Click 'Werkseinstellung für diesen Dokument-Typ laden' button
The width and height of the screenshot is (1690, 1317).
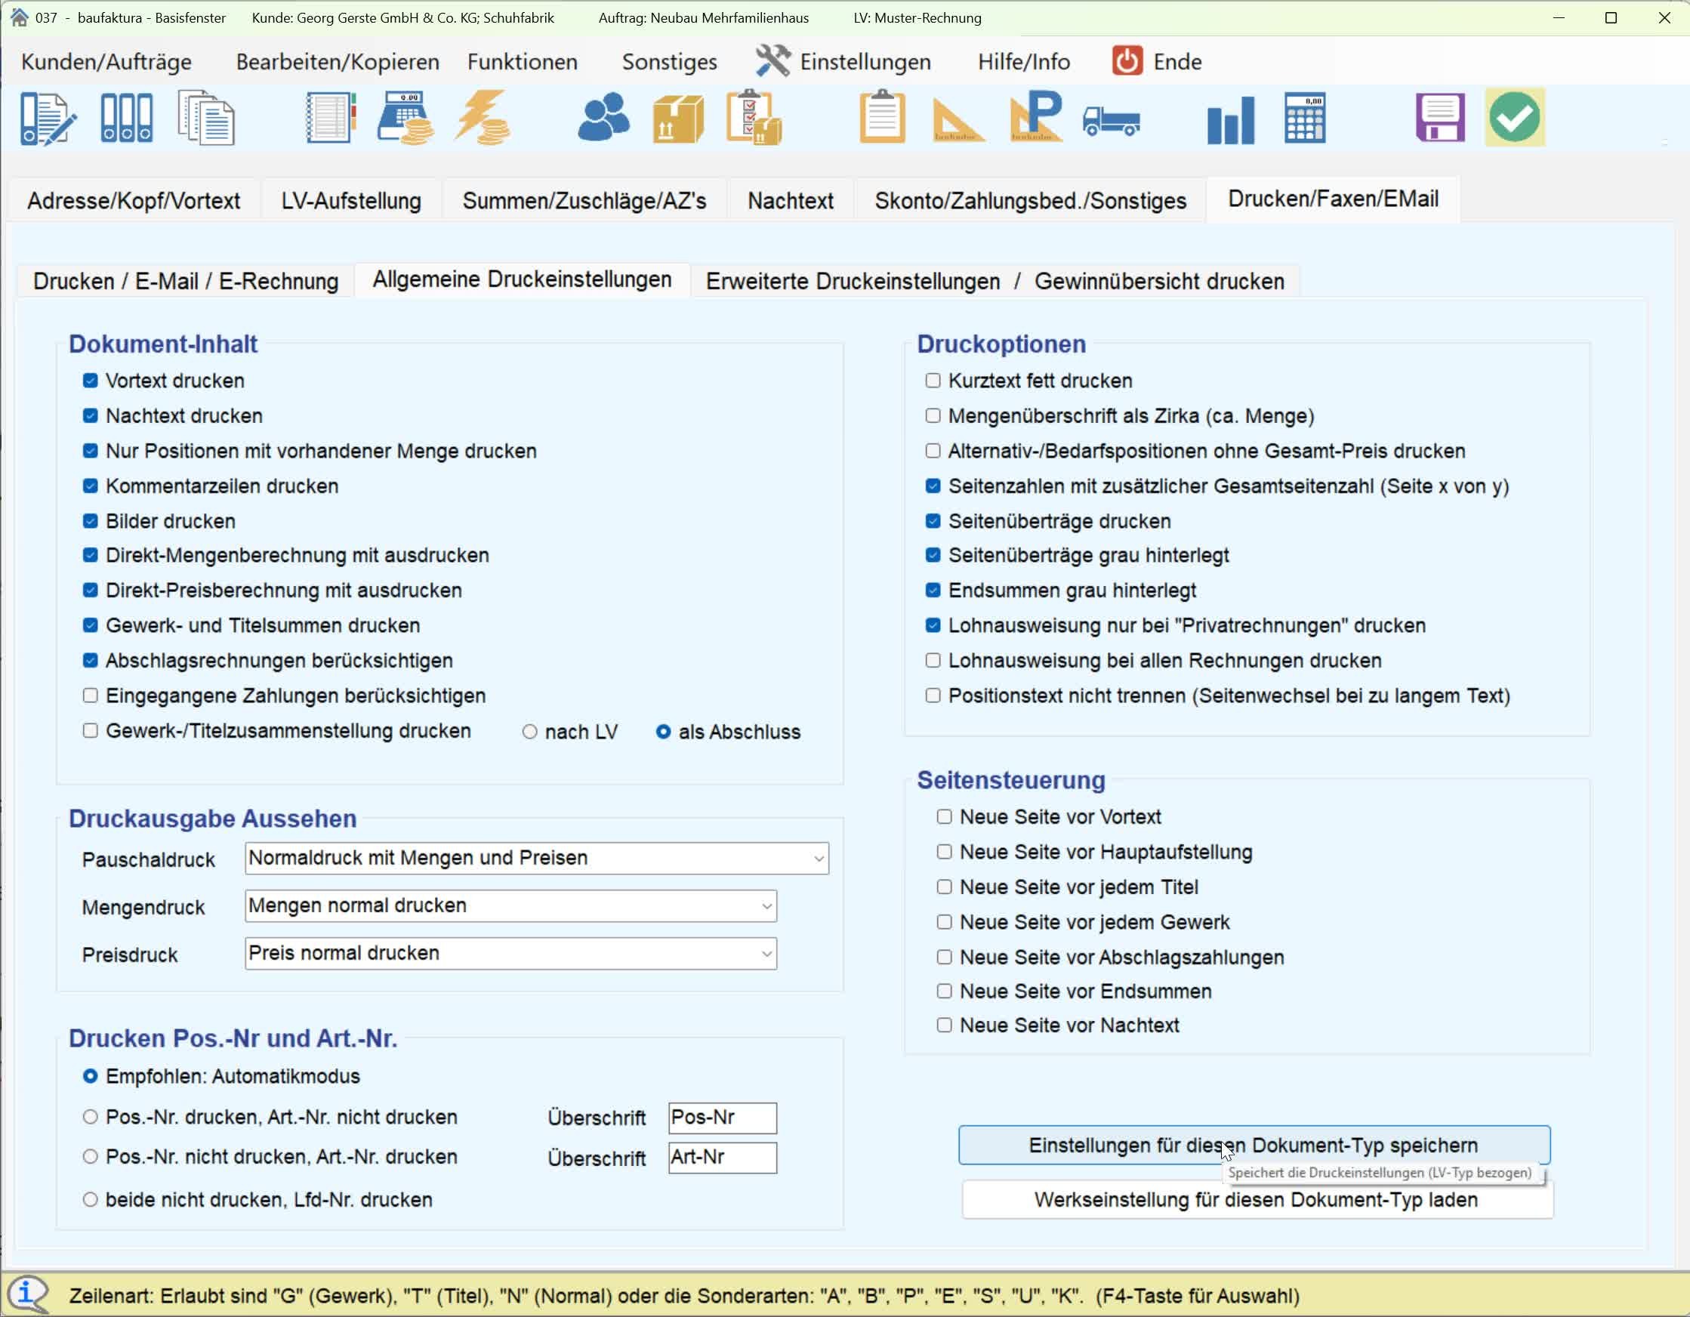[x=1256, y=1200]
